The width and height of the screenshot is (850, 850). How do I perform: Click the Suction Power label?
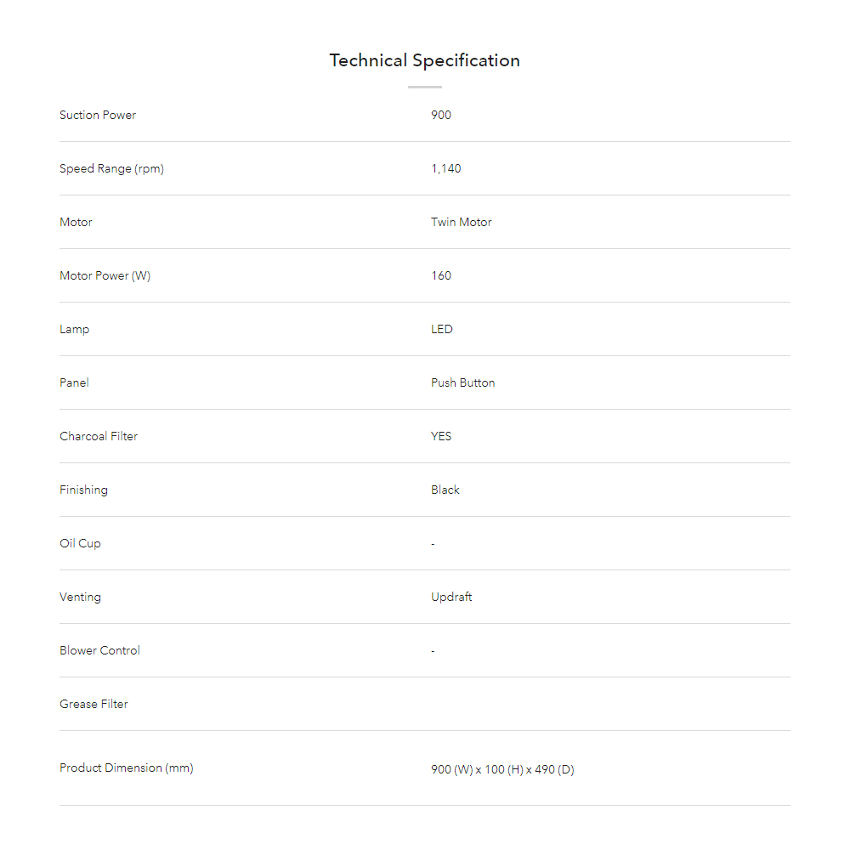(x=98, y=115)
